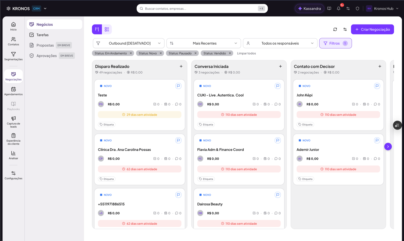Open the Dairosa Beauty deal card
The width and height of the screenshot is (404, 241).
(x=239, y=208)
